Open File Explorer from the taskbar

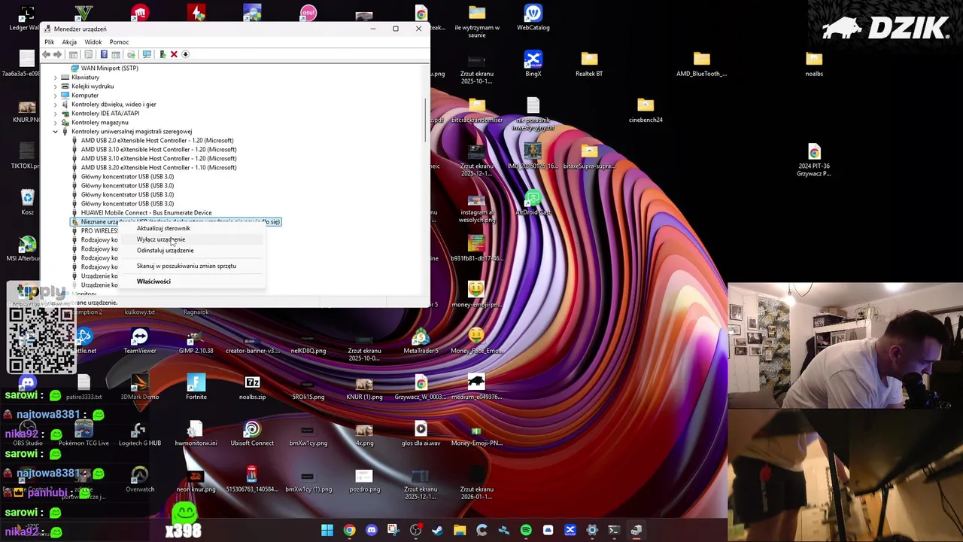click(460, 530)
